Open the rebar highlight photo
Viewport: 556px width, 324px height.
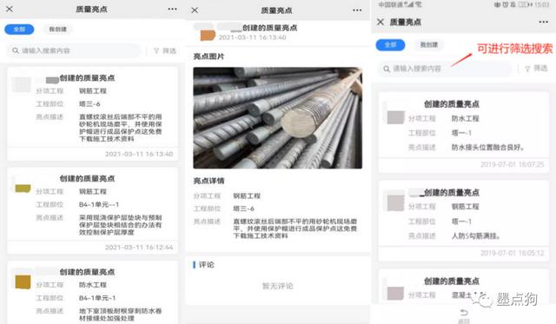pos(278,118)
